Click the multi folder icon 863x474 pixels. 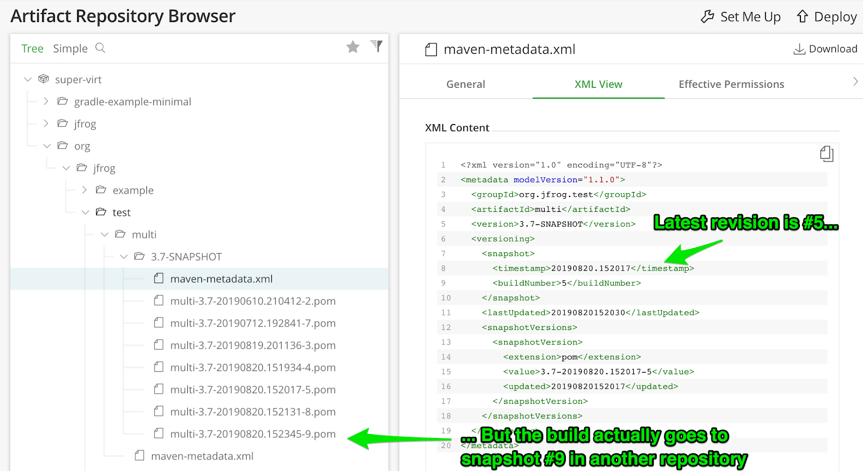tap(120, 234)
